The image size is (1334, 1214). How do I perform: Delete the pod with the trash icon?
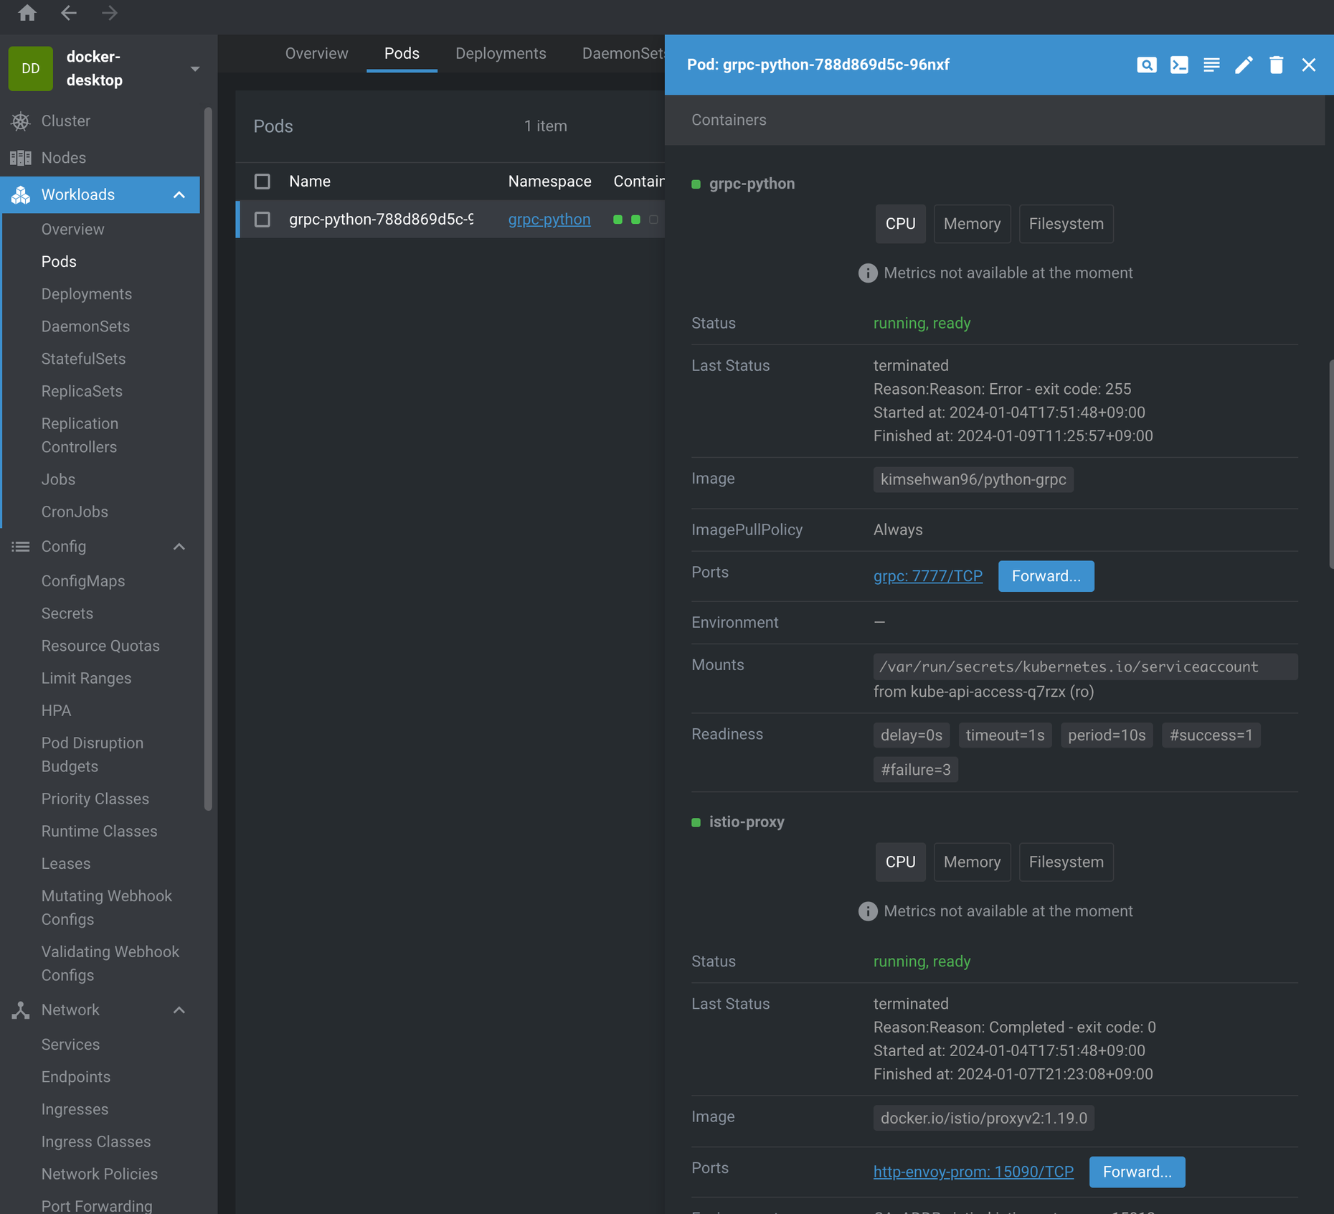pyautogui.click(x=1276, y=65)
